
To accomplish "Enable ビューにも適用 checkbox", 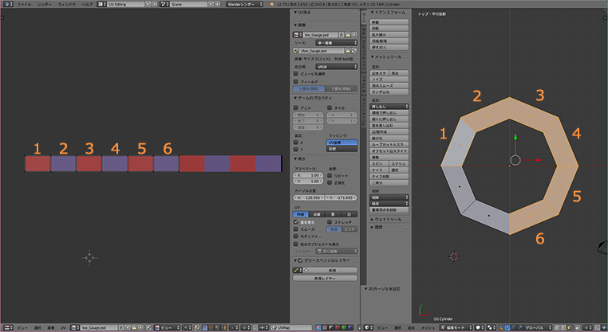I will tap(296, 73).
